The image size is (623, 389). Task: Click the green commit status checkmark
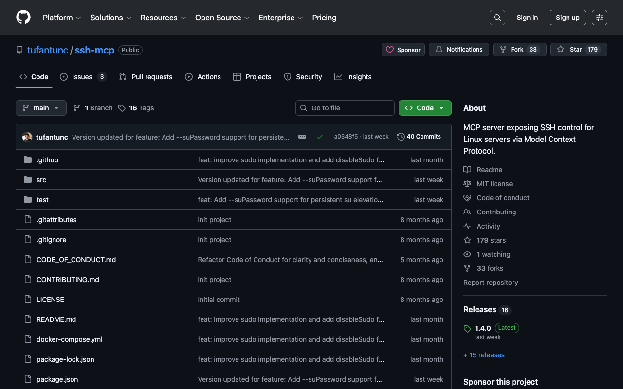click(320, 137)
